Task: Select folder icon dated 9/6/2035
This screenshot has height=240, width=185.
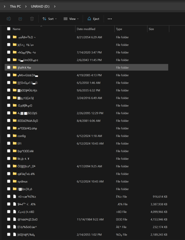Action: [15, 90]
